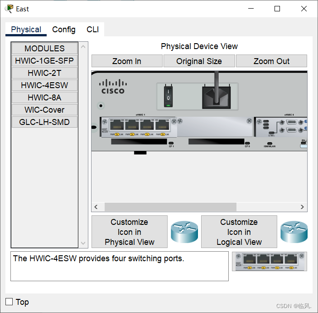Toggle the router power switch
Viewport: 318px width, 313px height.
pos(168,96)
